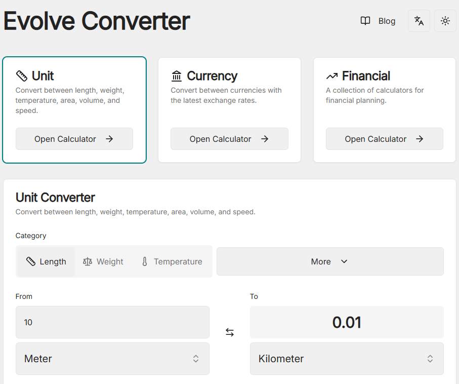Toggle dark mode with the sun icon

point(445,21)
